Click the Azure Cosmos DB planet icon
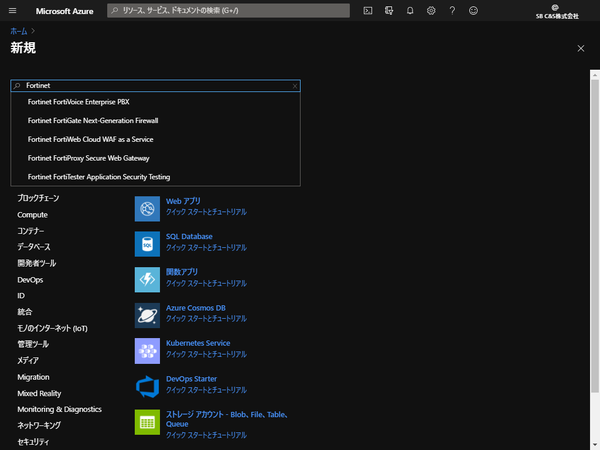Screen dimensions: 600x450 point(147,316)
